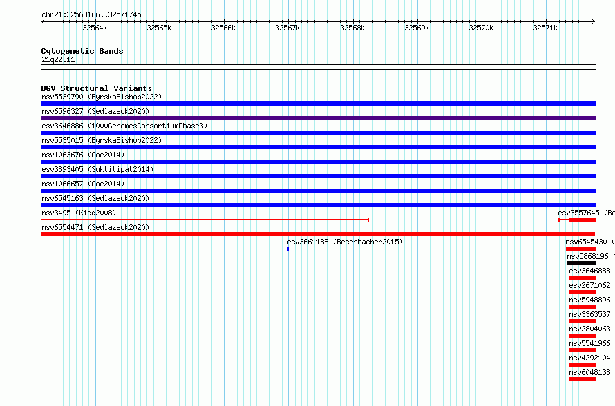Click the nsv2804063 variant label

[590, 329]
